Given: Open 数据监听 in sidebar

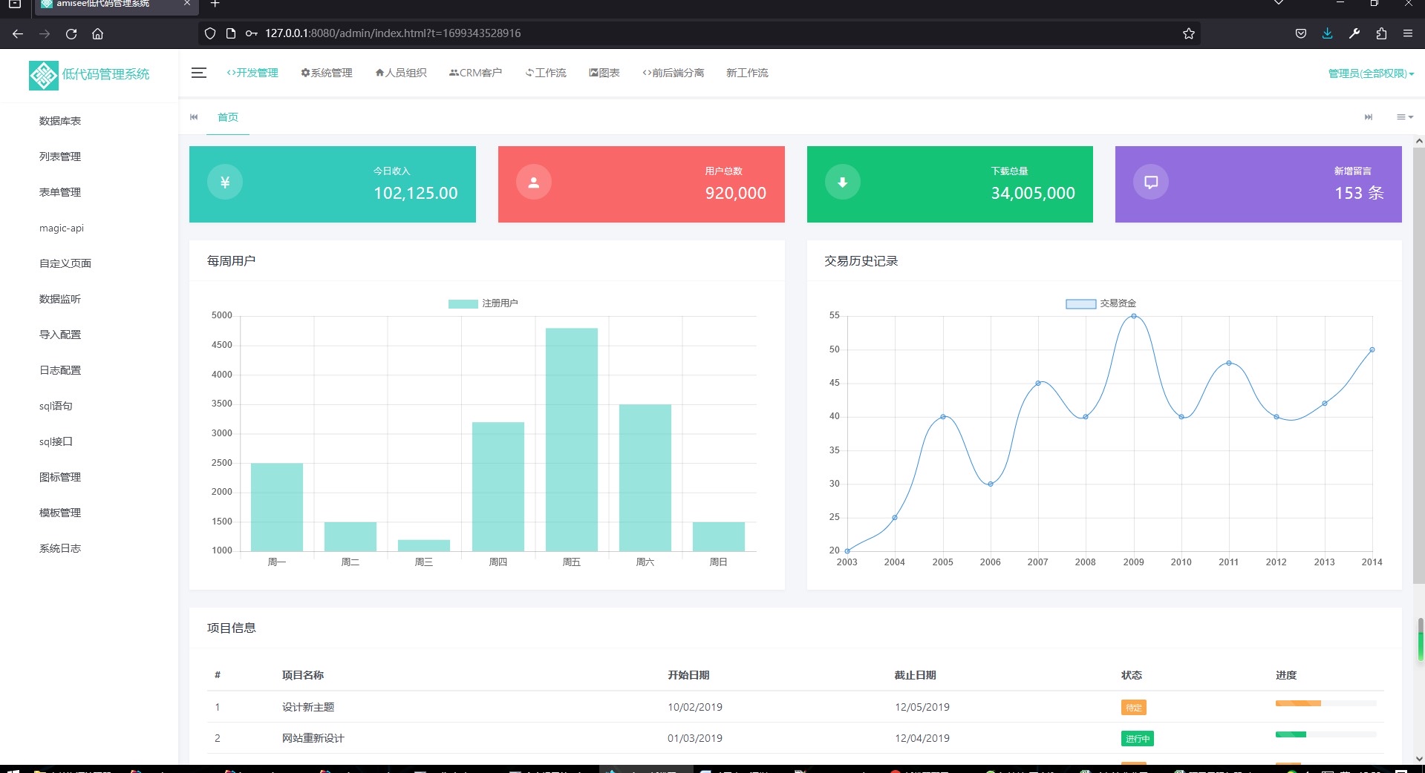Looking at the screenshot, I should point(60,299).
